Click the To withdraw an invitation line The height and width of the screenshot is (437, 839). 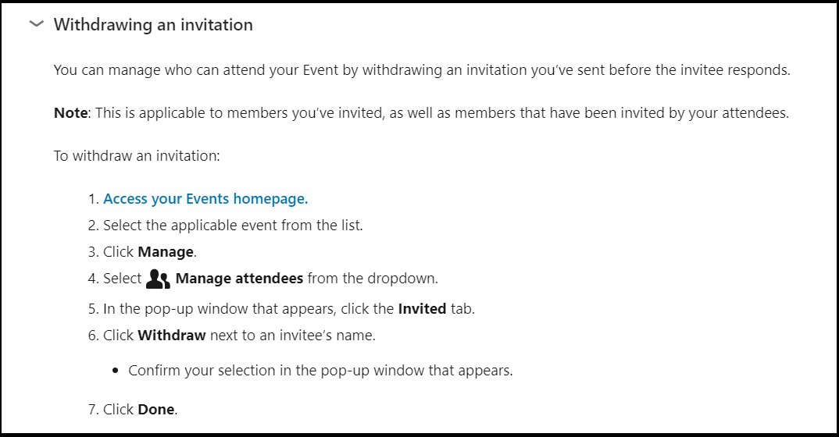click(x=137, y=156)
